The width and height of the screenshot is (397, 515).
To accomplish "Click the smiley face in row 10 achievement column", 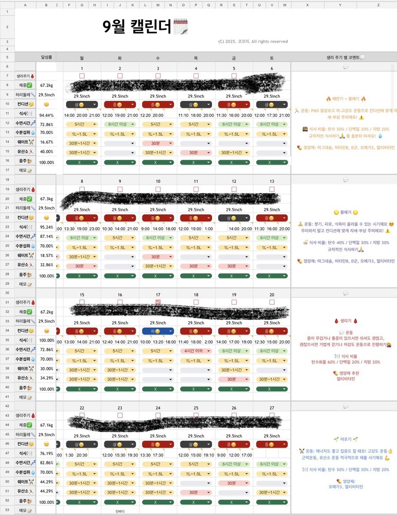I will tap(46, 105).
